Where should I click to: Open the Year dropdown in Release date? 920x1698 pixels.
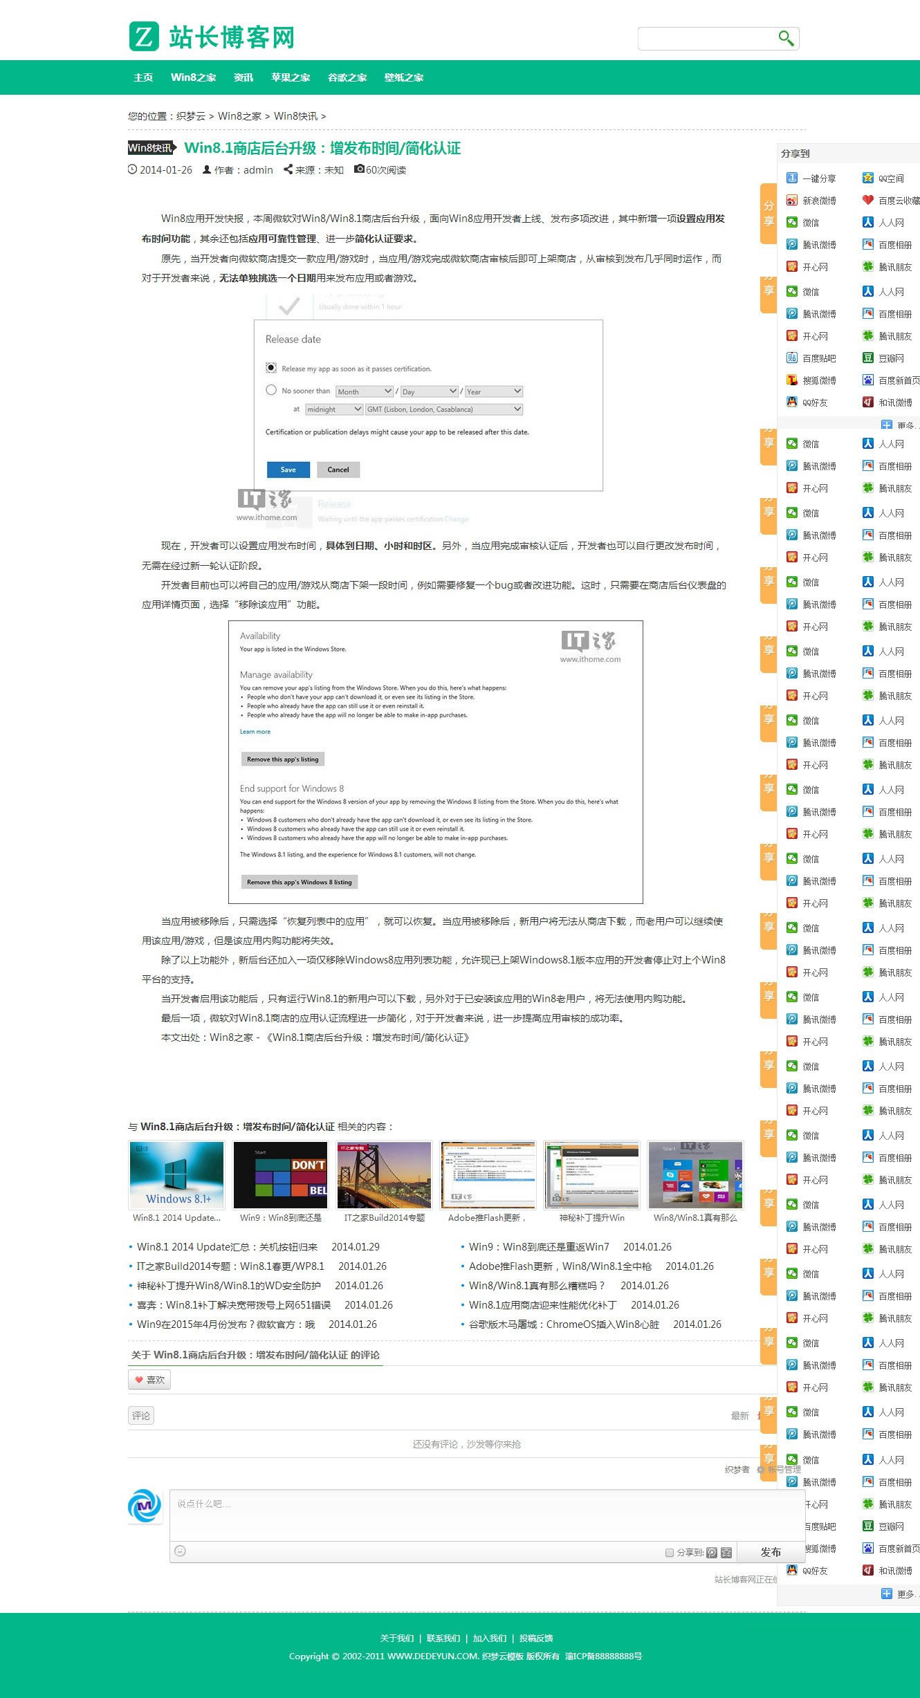pos(493,391)
